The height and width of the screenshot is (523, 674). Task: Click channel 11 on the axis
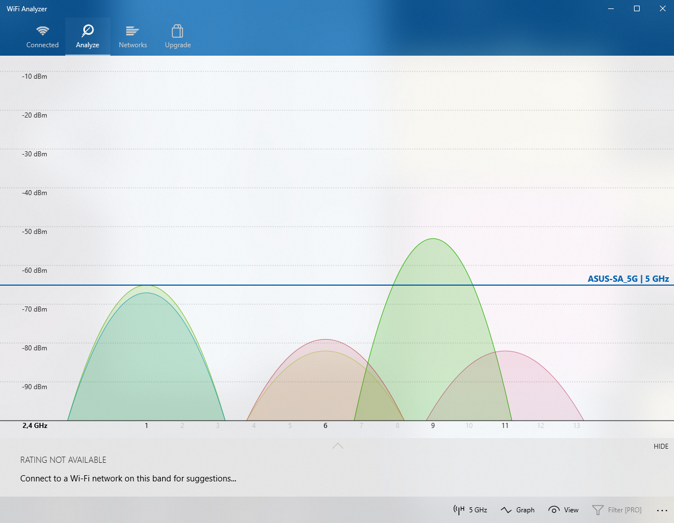505,426
